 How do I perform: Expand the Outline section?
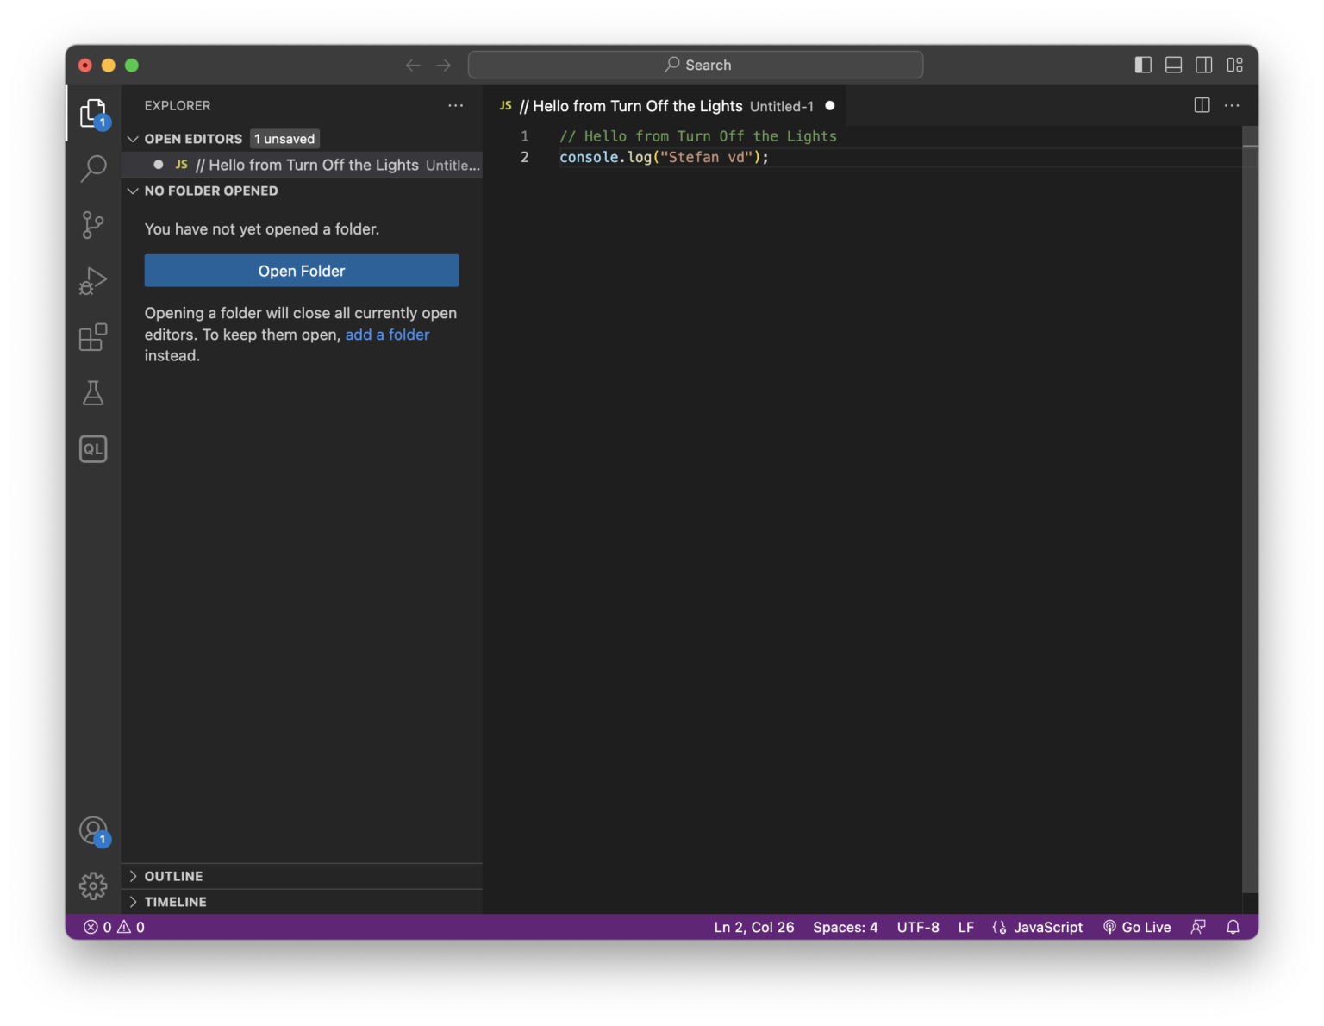pos(173,876)
